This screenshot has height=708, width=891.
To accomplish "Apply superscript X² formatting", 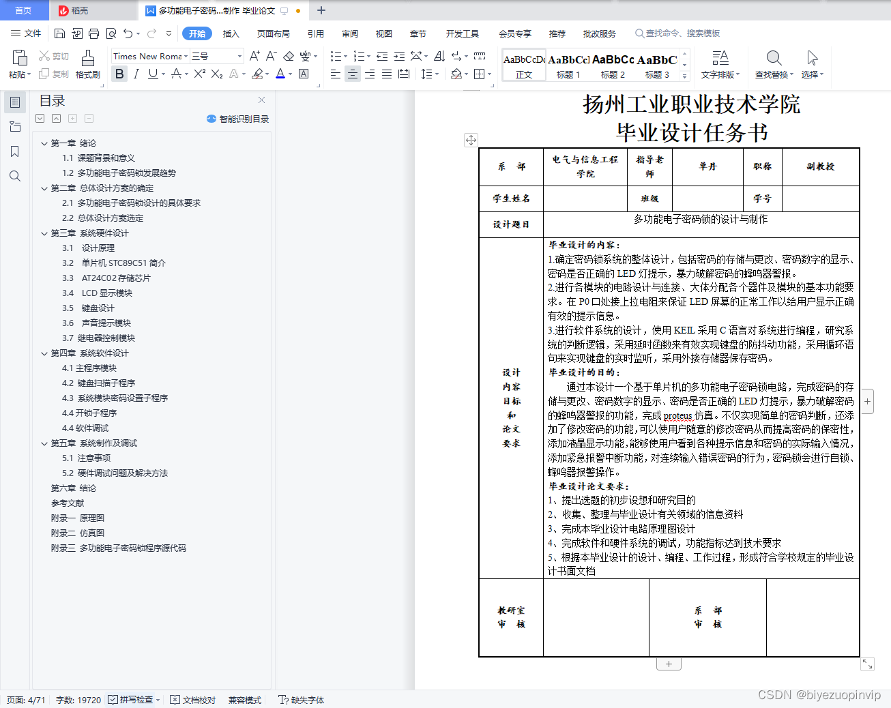I will [199, 74].
